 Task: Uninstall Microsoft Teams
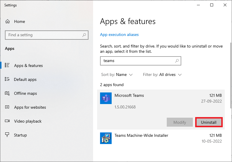209,122
